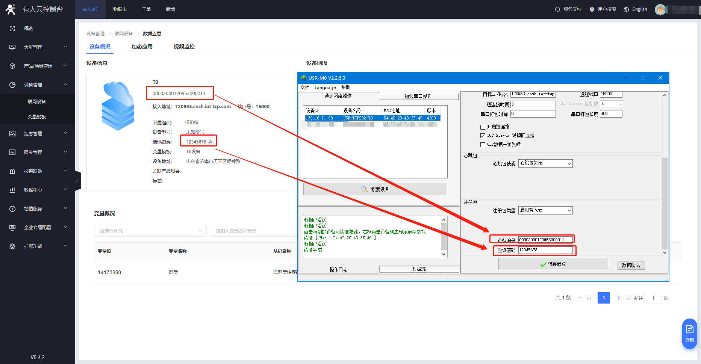Click the 产品/场景管理 cube icon
The height and width of the screenshot is (364, 701).
pos(12,66)
